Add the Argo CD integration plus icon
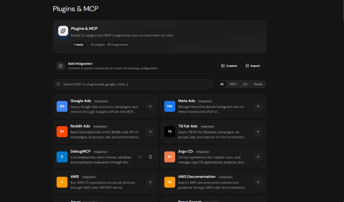 258,157
